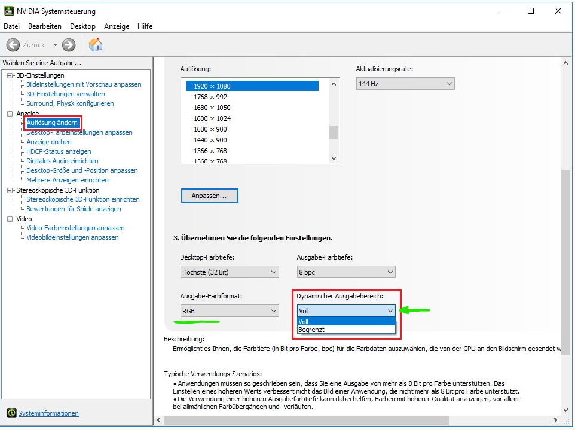Open Surround, PhysX konfigurieren
The height and width of the screenshot is (430, 575).
[70, 103]
